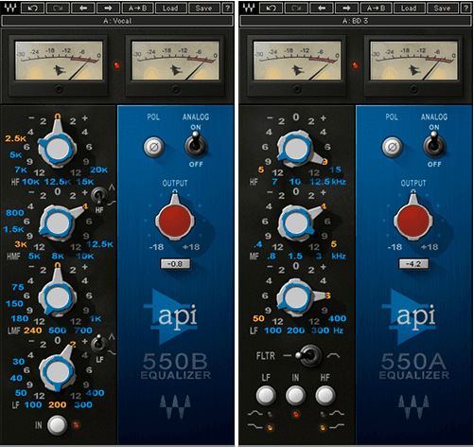Viewport: 474px width, 447px height.
Task: Toggle the IN bypass button on 550B
Action: (x=57, y=425)
